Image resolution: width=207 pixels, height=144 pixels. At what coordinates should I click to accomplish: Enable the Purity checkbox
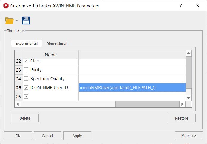tap(26, 69)
